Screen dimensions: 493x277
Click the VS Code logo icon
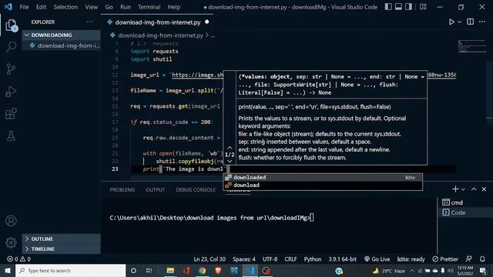(8, 7)
